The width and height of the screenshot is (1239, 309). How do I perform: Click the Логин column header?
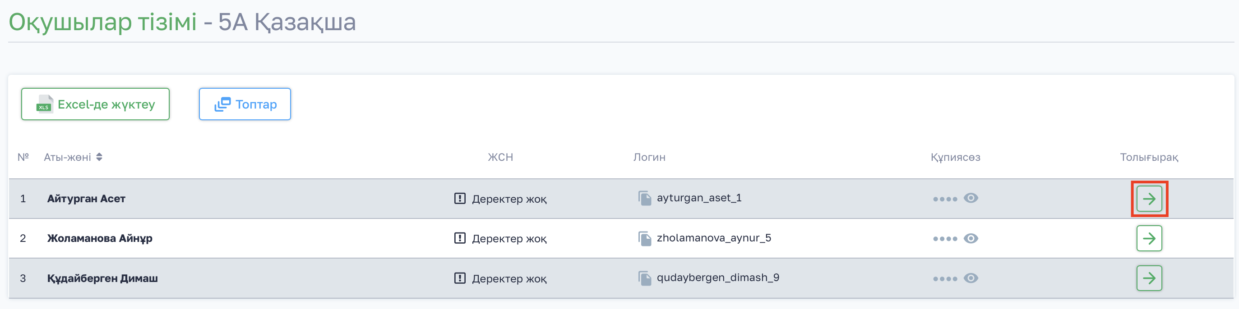(649, 157)
